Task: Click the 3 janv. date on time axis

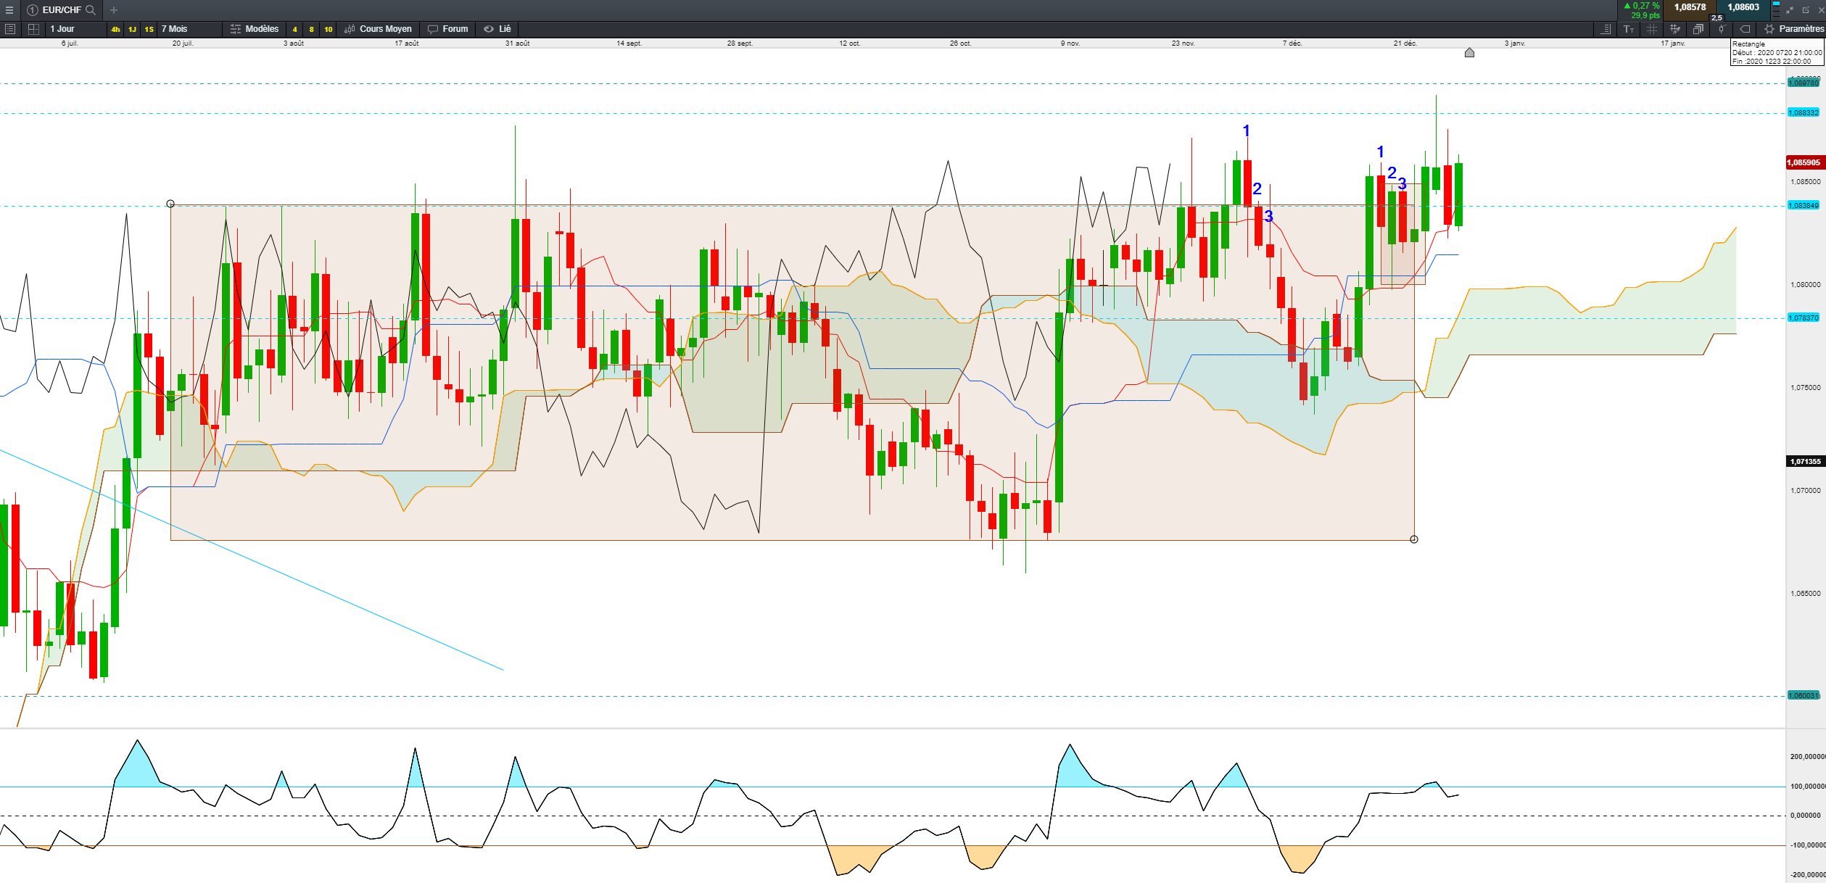Action: (x=1515, y=43)
